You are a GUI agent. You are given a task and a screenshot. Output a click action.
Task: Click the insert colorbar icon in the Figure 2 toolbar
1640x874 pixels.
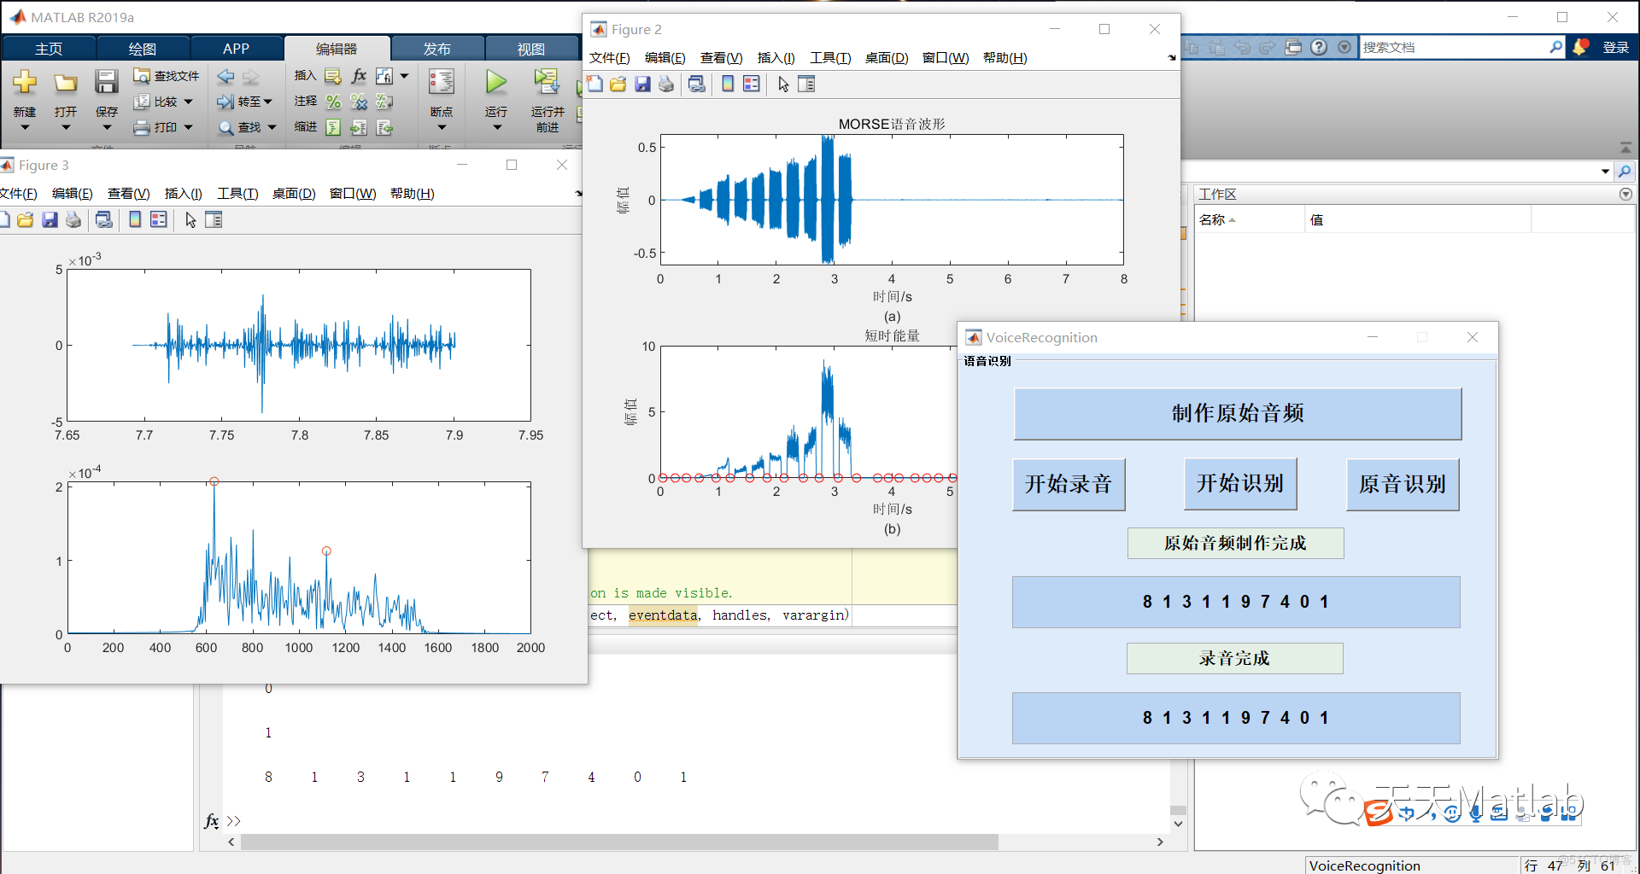pyautogui.click(x=728, y=84)
